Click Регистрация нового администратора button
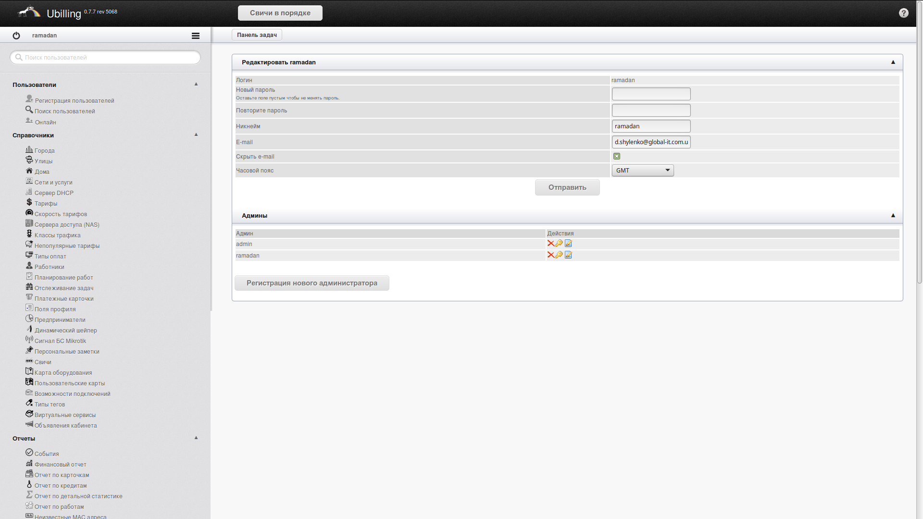 coord(312,283)
